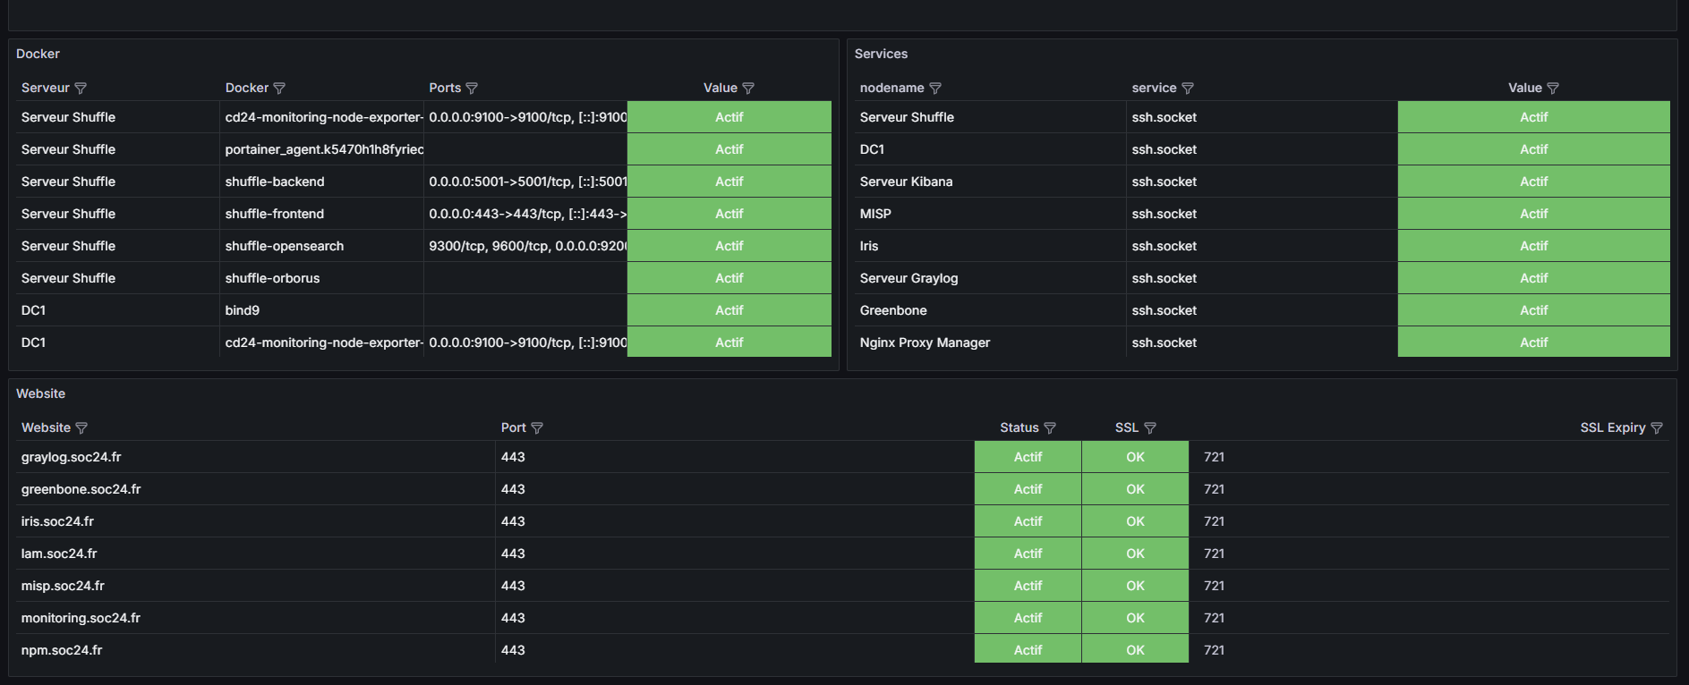Click OK SSL cell for misp.soc24.fr
This screenshot has width=1689, height=685.
[1135, 586]
